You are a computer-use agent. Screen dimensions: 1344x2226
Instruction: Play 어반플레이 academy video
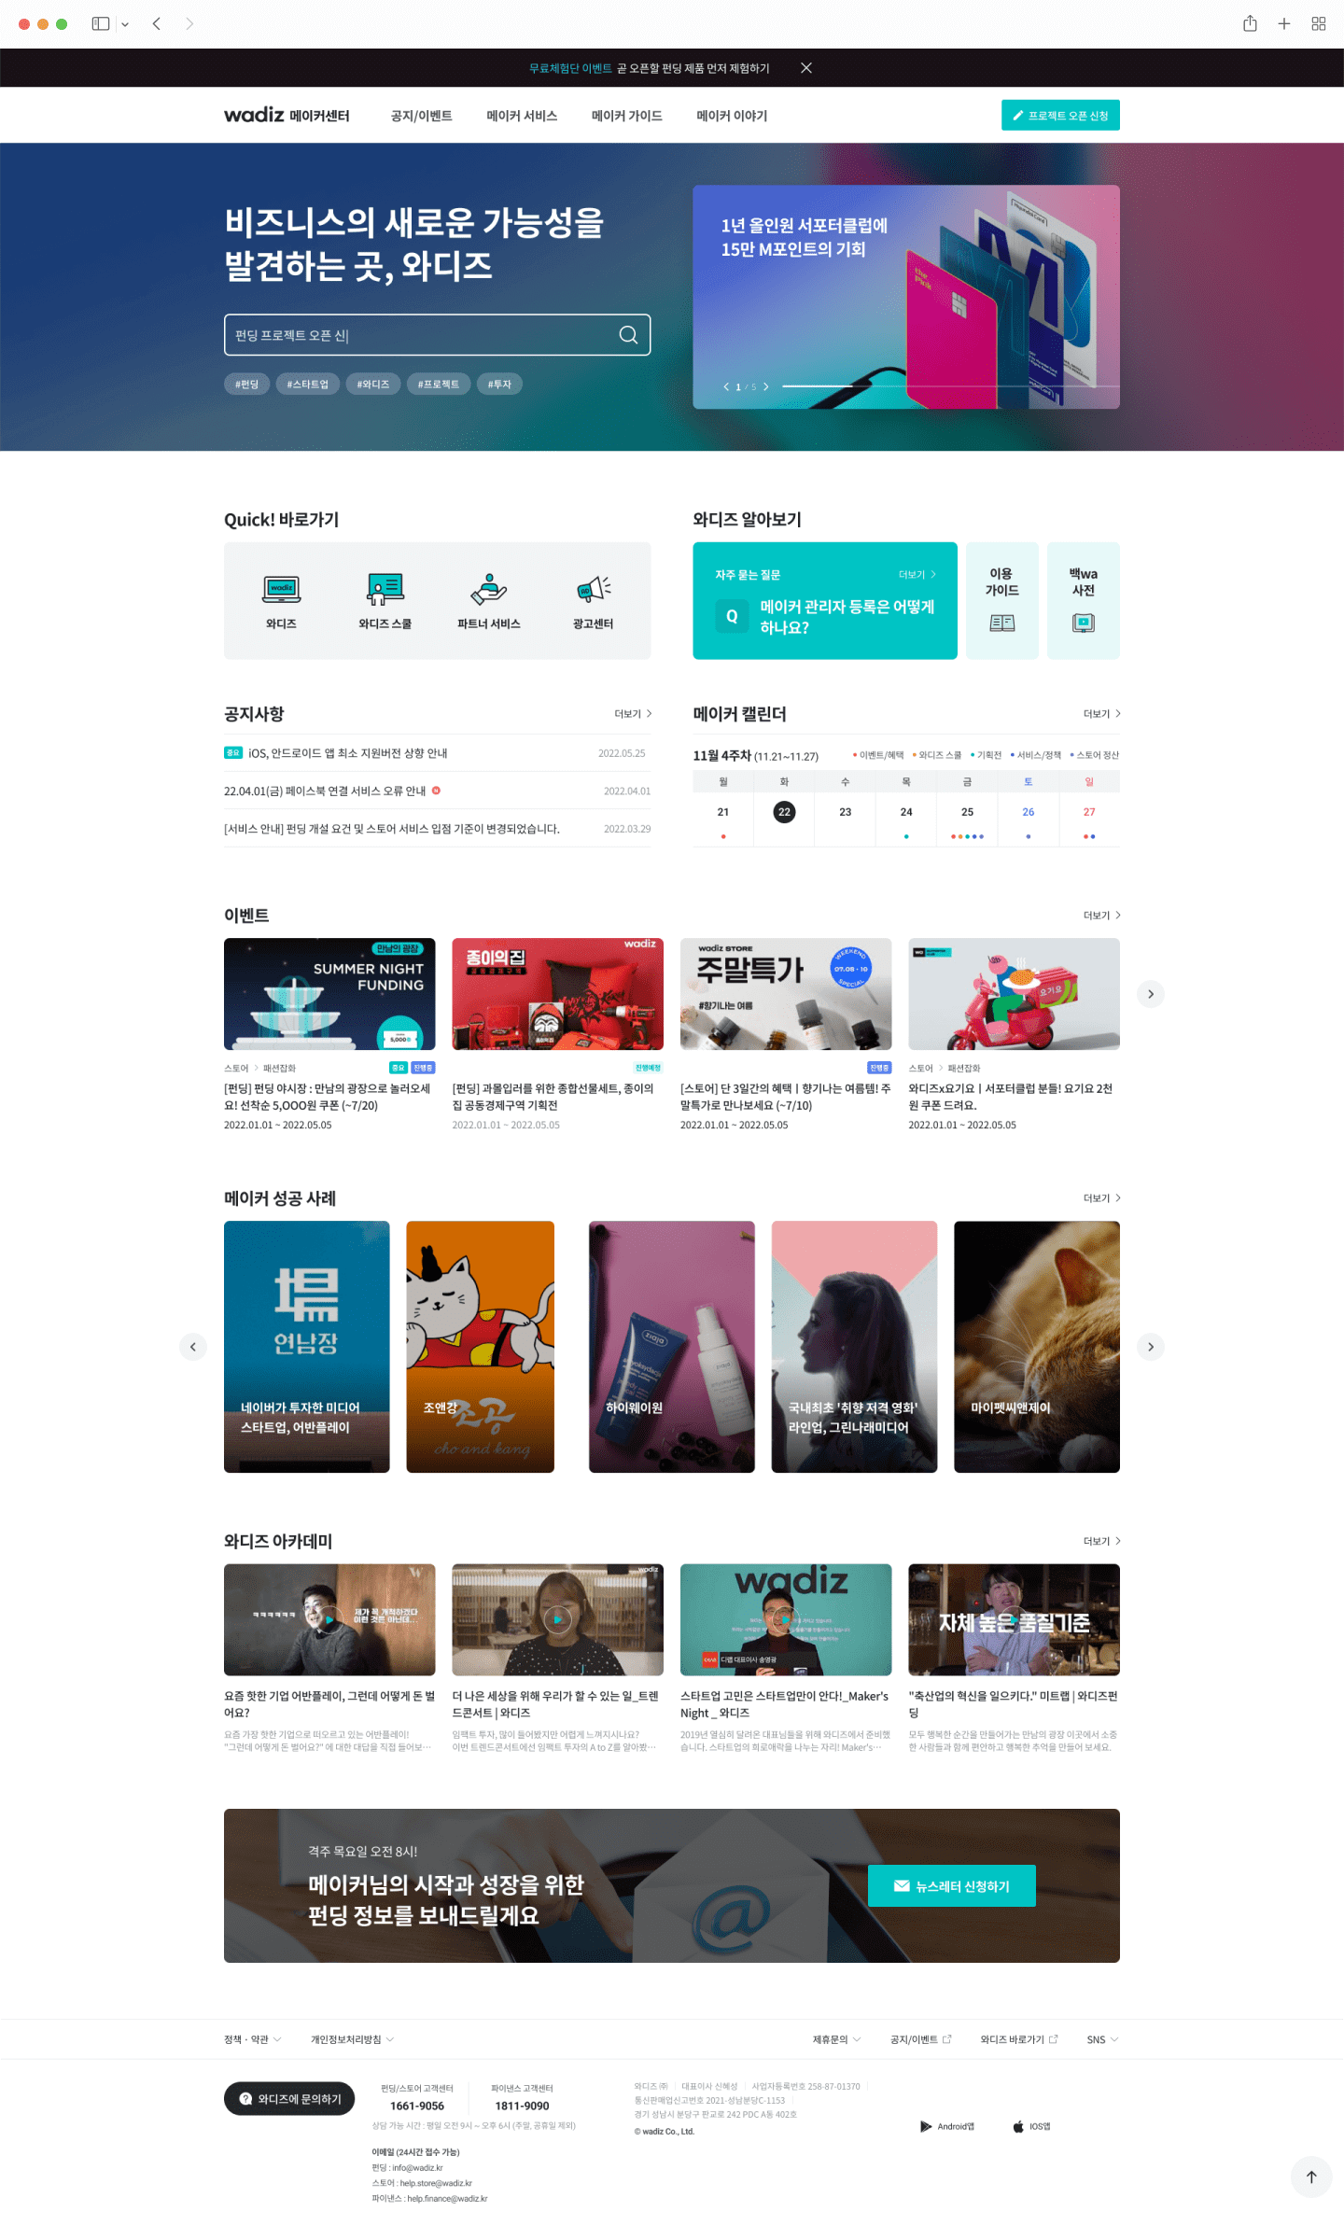329,1619
